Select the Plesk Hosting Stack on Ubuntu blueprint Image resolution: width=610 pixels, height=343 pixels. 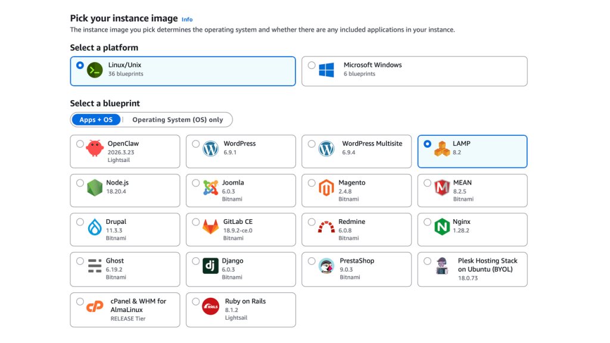pyautogui.click(x=472, y=269)
